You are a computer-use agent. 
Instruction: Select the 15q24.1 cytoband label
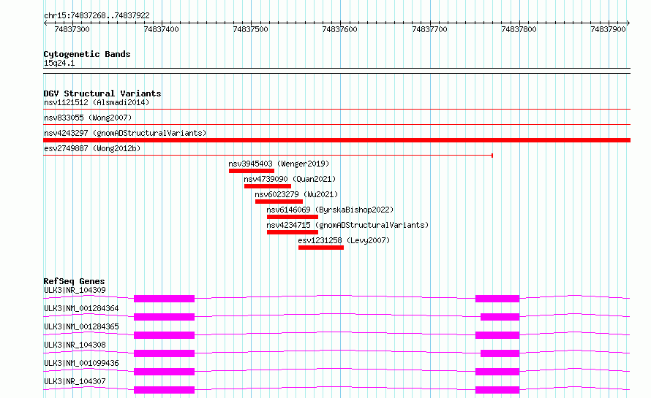pyautogui.click(x=59, y=63)
